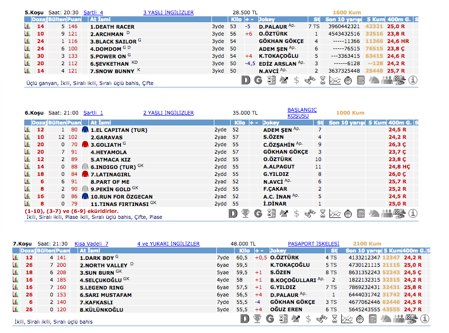Click the stats chart icon beside DARK BOY
449x333 pixels.
click(x=16, y=258)
